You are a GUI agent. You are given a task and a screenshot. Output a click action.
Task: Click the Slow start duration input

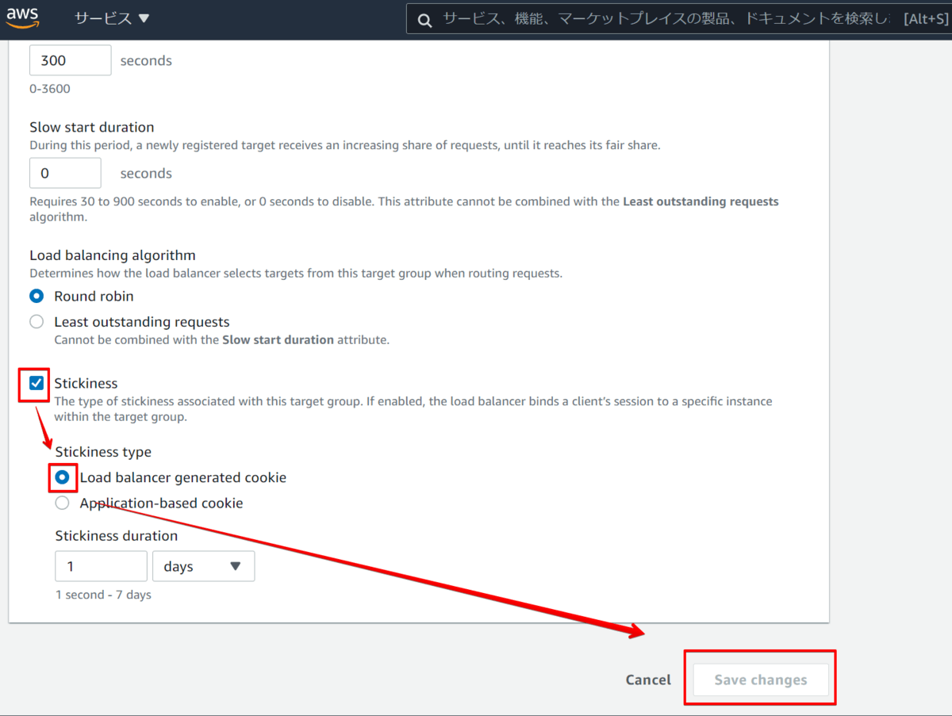[x=65, y=173]
